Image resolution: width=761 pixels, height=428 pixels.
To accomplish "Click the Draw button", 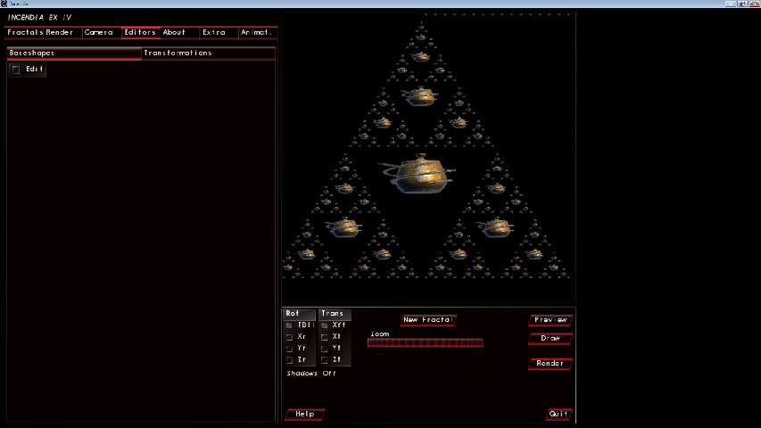I will pyautogui.click(x=550, y=338).
